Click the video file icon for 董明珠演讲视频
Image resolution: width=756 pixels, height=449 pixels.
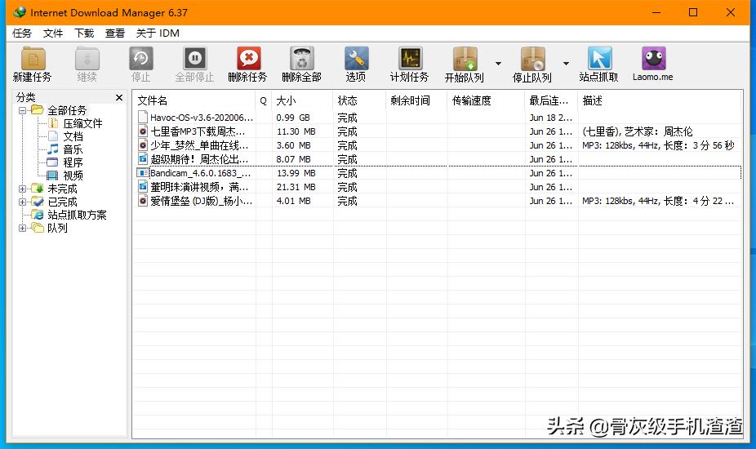coord(143,187)
